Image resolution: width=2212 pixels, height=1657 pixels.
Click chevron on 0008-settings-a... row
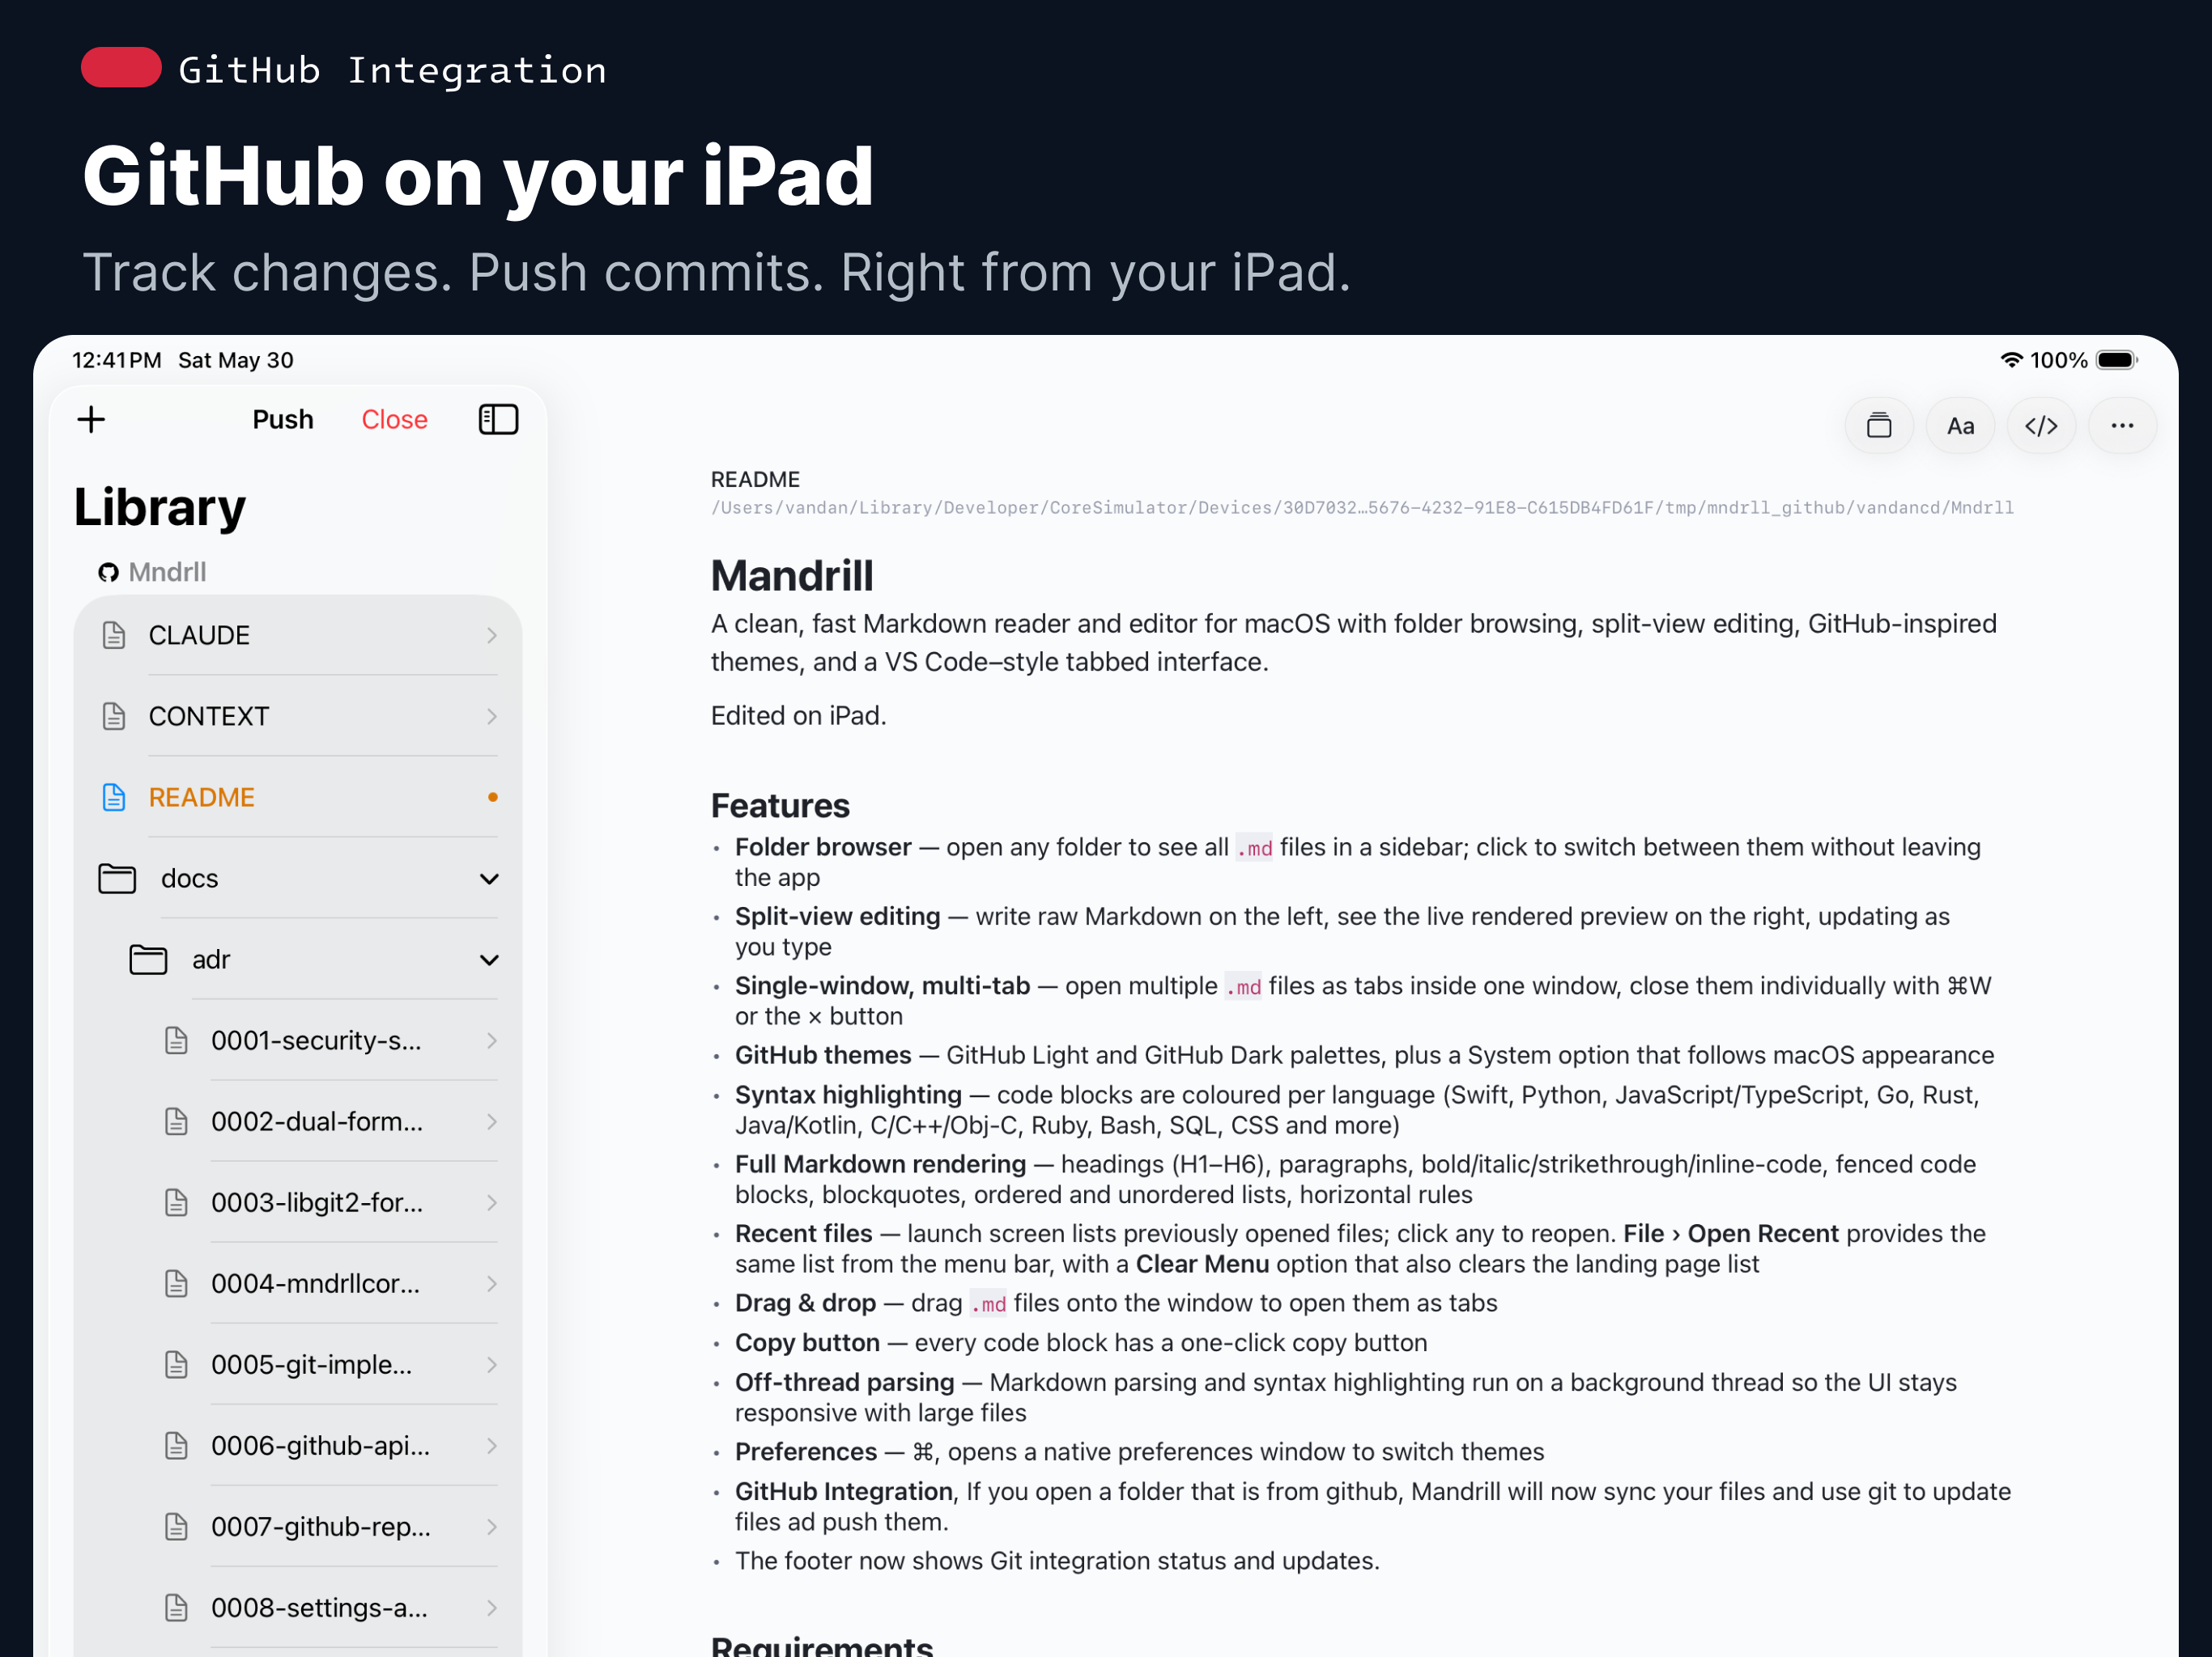click(491, 1607)
